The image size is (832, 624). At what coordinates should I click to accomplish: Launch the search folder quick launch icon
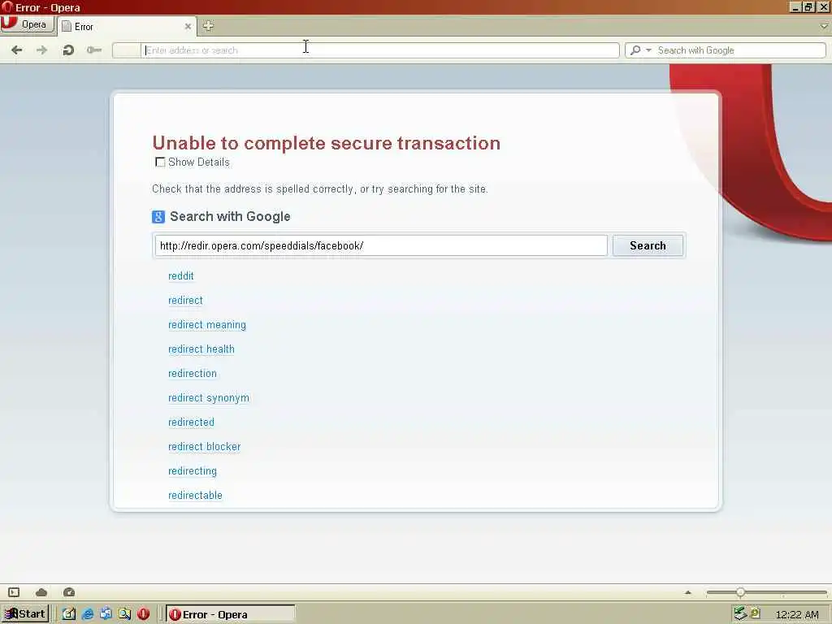(124, 614)
